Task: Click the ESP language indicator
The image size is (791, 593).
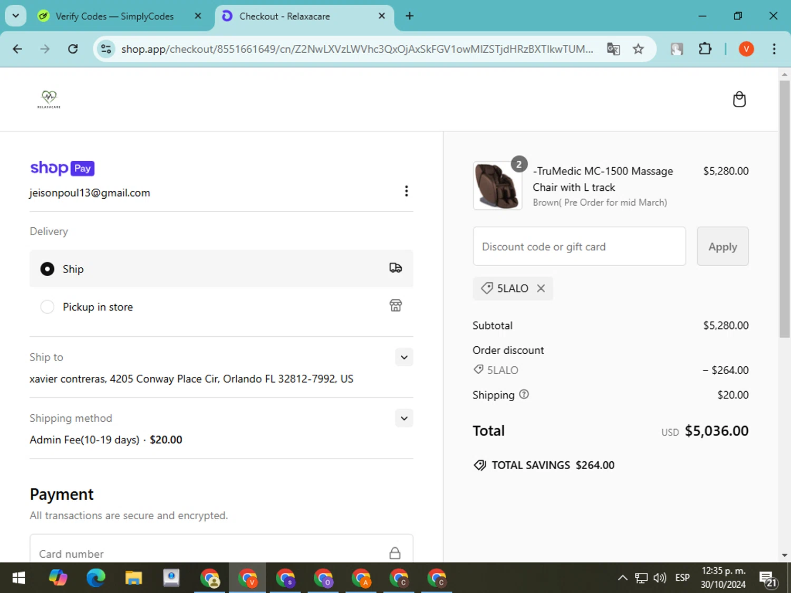Action: click(682, 578)
